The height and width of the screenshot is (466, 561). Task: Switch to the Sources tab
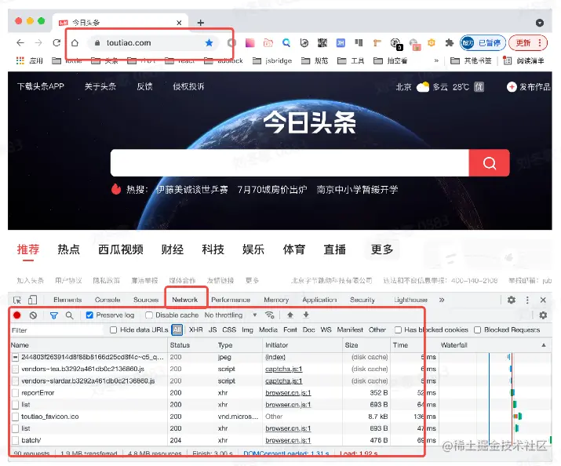[146, 300]
